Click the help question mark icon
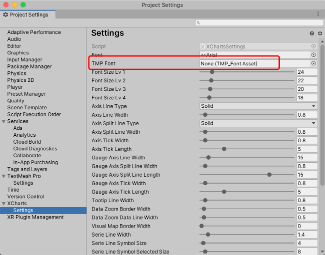325x255 pixels. pos(312,33)
